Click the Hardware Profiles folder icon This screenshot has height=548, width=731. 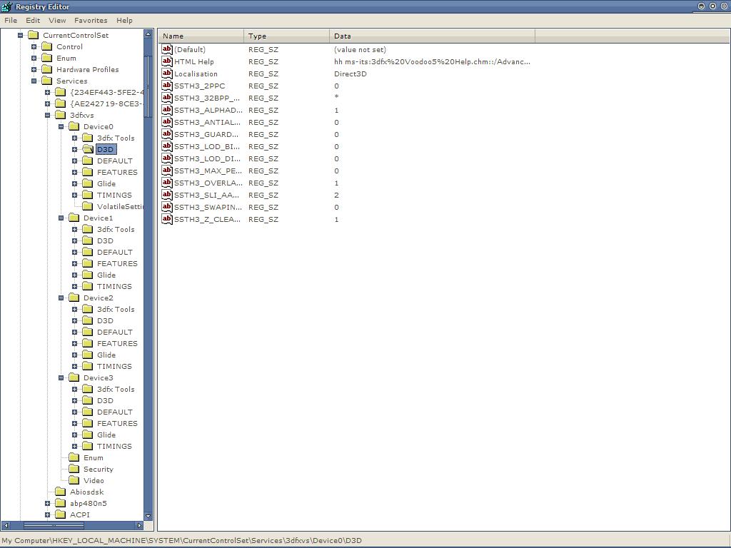click(47, 70)
